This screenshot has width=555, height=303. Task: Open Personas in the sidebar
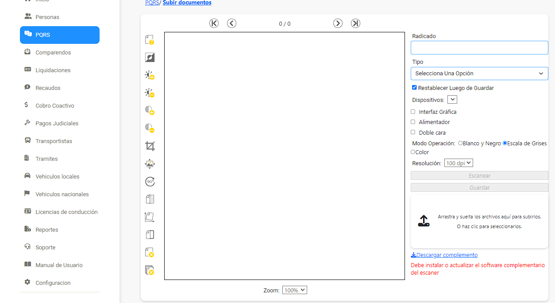pyautogui.click(x=60, y=17)
